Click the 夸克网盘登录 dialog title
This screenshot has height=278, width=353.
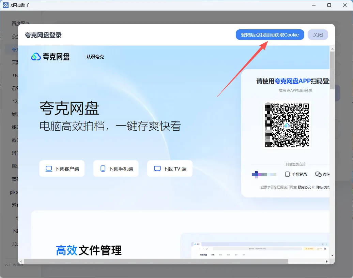tap(43, 35)
